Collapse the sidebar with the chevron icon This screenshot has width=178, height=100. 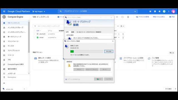(4, 83)
